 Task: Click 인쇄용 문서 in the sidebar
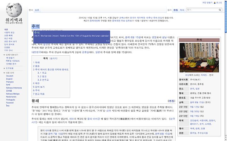(11, 64)
